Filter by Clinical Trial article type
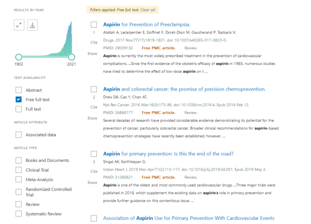This screenshot has height=224, width=311. click(19, 169)
